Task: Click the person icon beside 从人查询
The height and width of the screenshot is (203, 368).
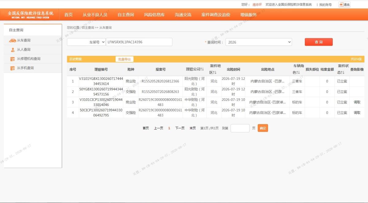Action: 13,50
